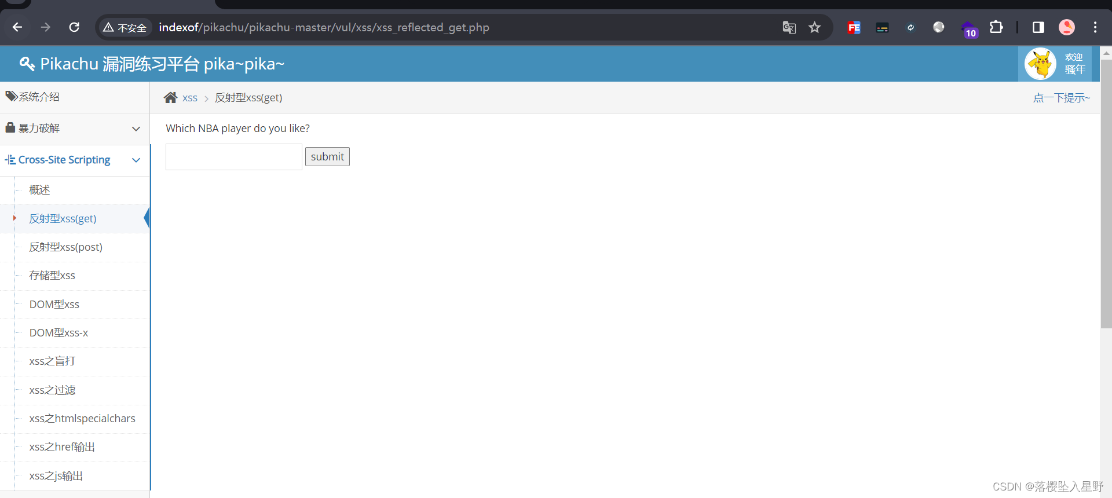Image resolution: width=1112 pixels, height=498 pixels.
Task: Click the red FE extension icon
Action: [854, 27]
